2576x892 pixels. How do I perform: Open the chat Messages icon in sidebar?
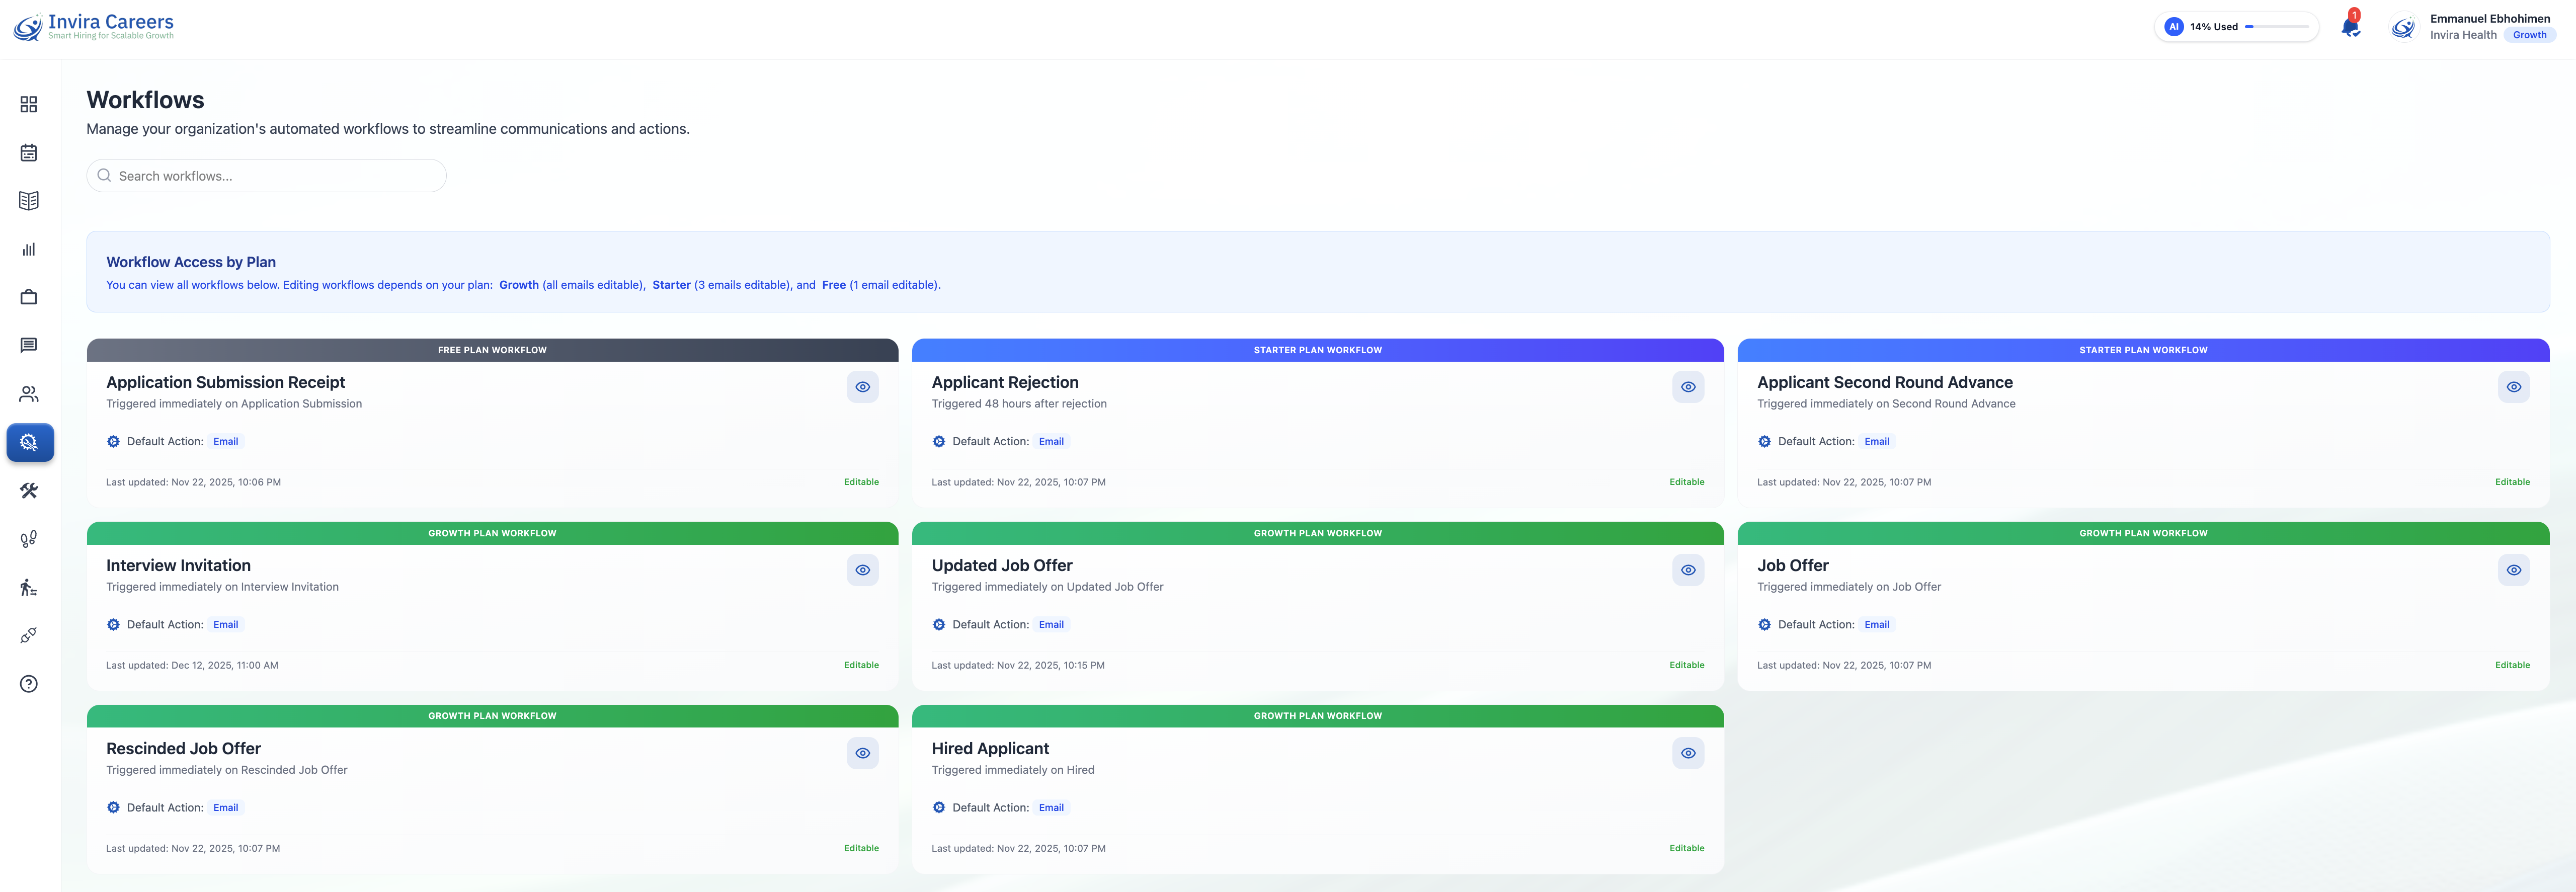click(28, 345)
